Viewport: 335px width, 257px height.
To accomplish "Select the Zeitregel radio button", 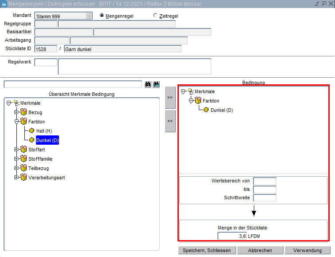I will 155,16.
